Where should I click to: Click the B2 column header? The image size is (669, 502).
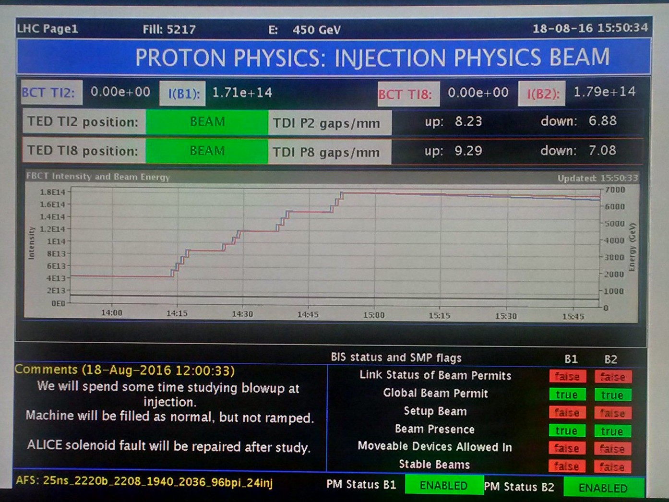click(610, 360)
